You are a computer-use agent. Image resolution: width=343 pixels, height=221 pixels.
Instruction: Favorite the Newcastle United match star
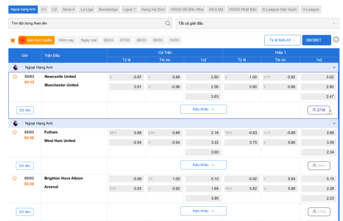click(15, 77)
